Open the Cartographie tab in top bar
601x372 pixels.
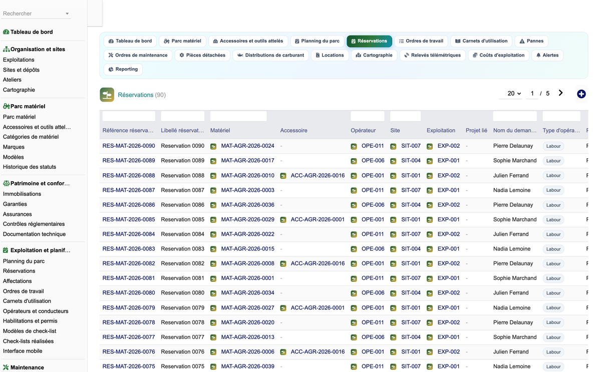coord(374,55)
